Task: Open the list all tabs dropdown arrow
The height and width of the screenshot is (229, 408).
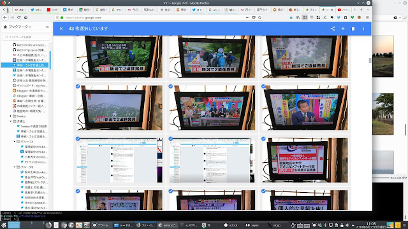Action: (368, 10)
